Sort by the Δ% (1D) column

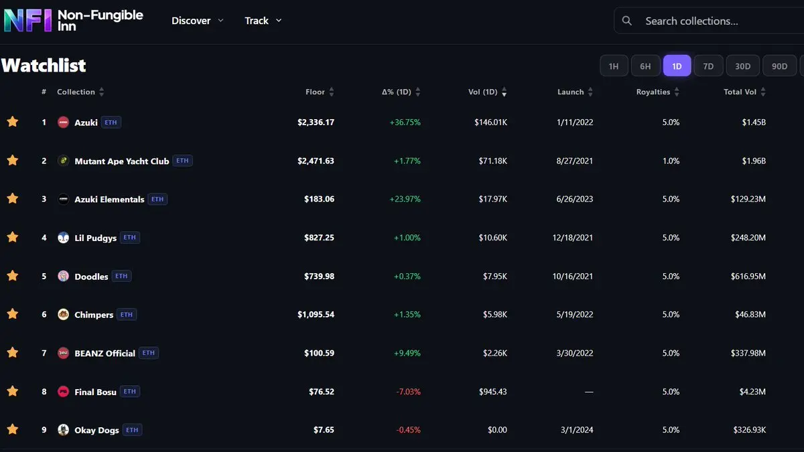coord(401,92)
